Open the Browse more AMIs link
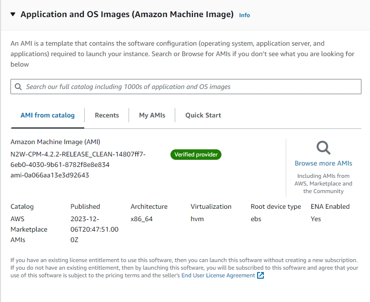The height and width of the screenshot is (302, 370). click(x=323, y=163)
